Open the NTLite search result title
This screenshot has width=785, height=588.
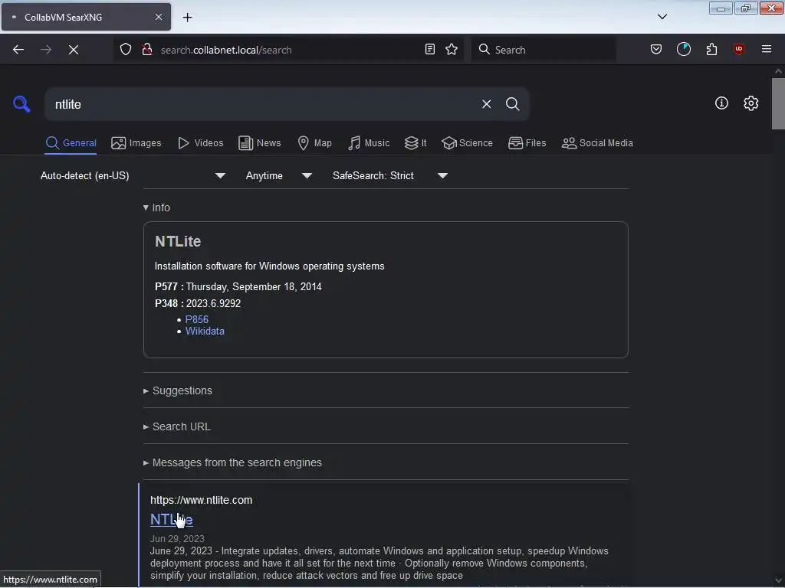click(x=171, y=520)
